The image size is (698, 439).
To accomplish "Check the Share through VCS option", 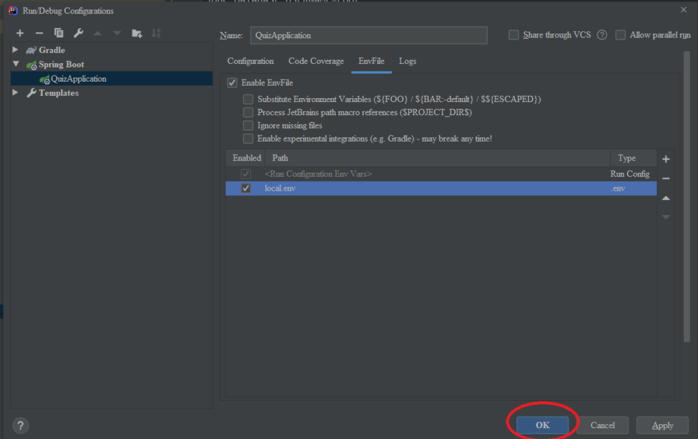I will [513, 35].
